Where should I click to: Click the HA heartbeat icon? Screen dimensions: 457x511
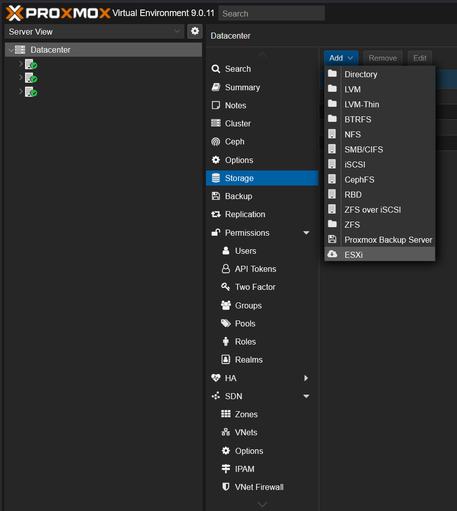[216, 378]
